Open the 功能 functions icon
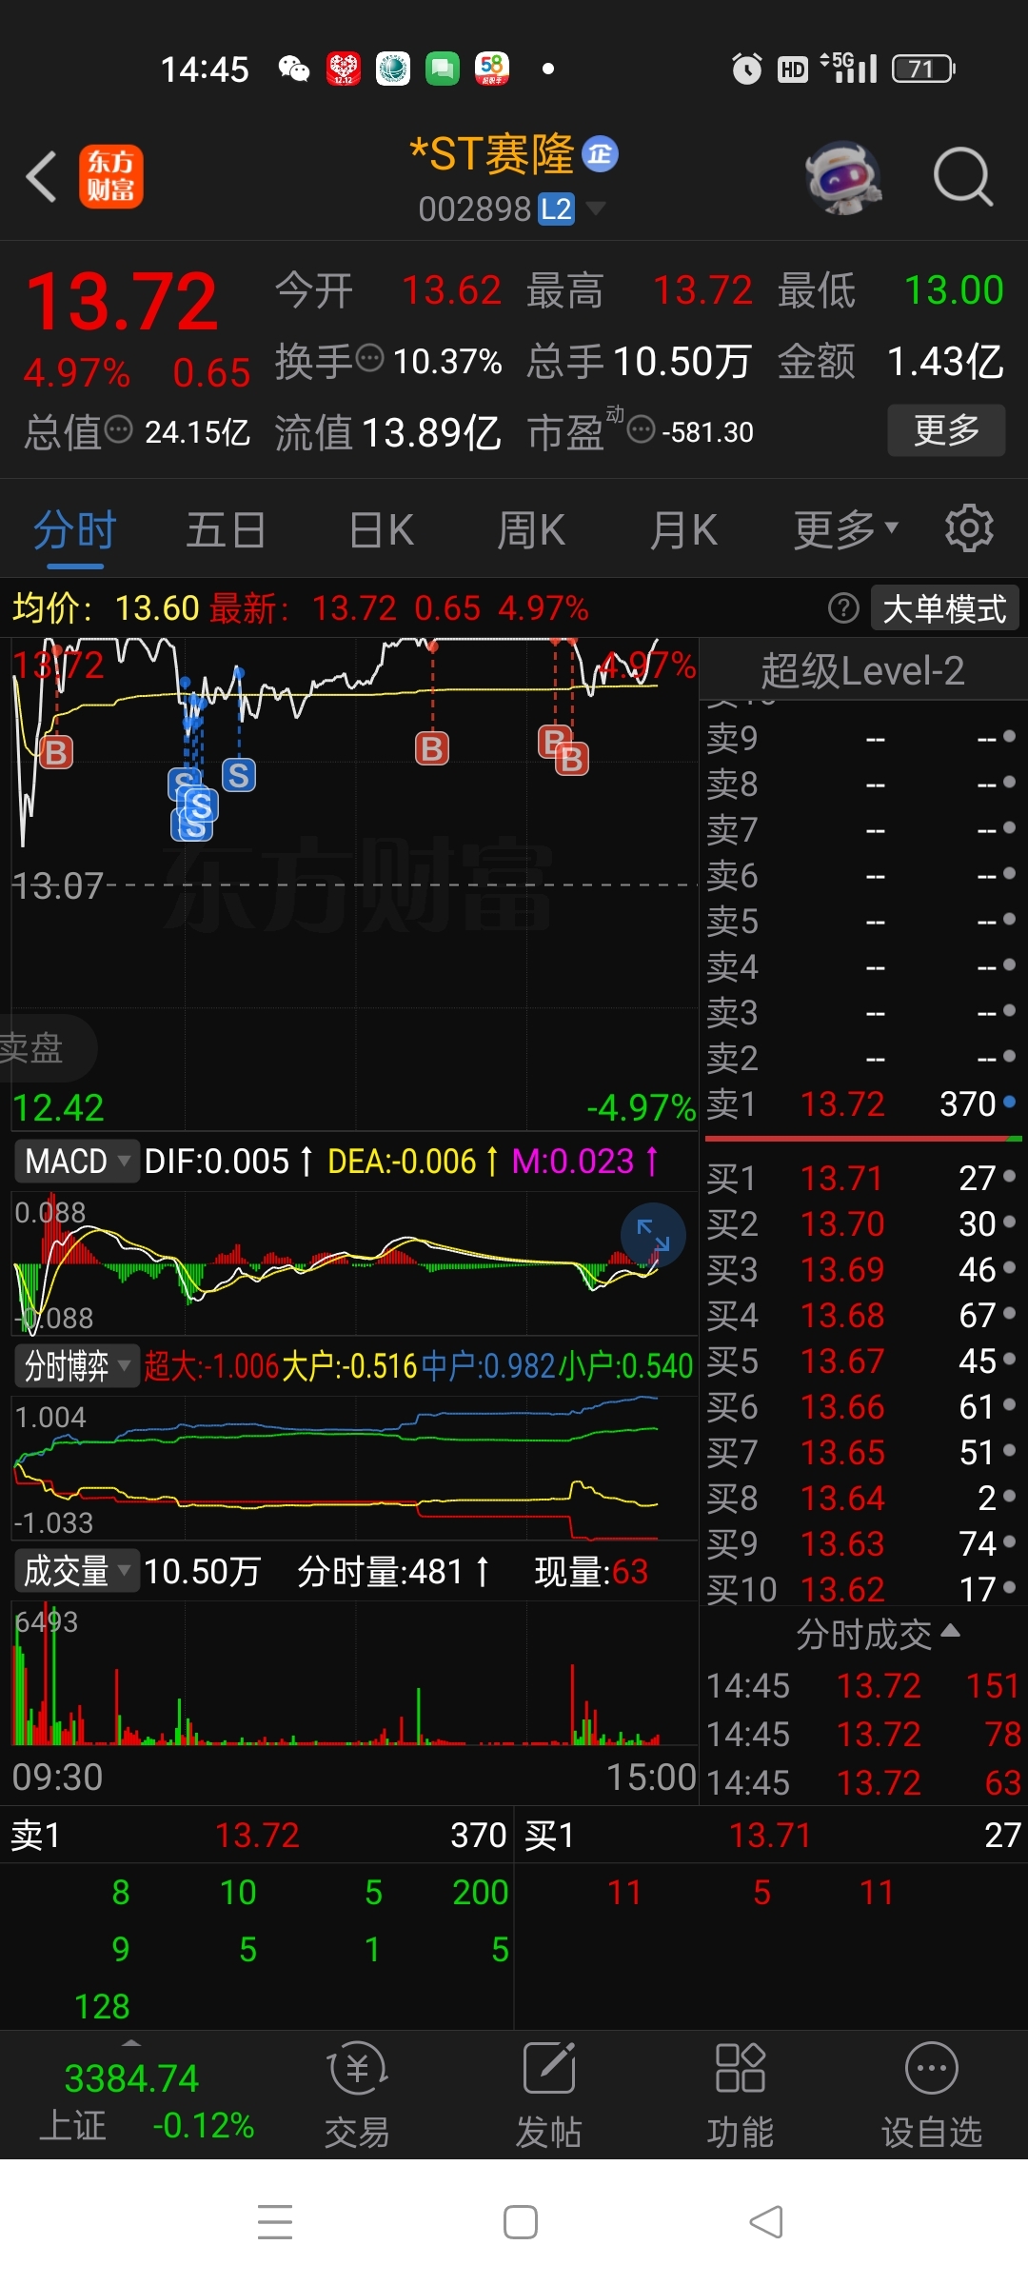This screenshot has height=2285, width=1028. pyautogui.click(x=741, y=2096)
